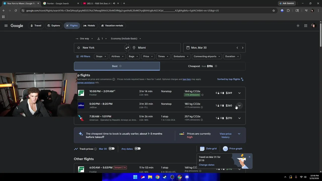
Task: Bookmark this page with star icon
Action: click(274, 11)
